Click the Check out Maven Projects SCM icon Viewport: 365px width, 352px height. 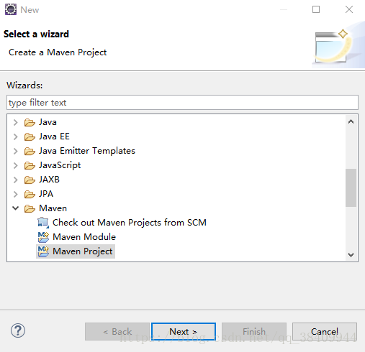point(43,223)
